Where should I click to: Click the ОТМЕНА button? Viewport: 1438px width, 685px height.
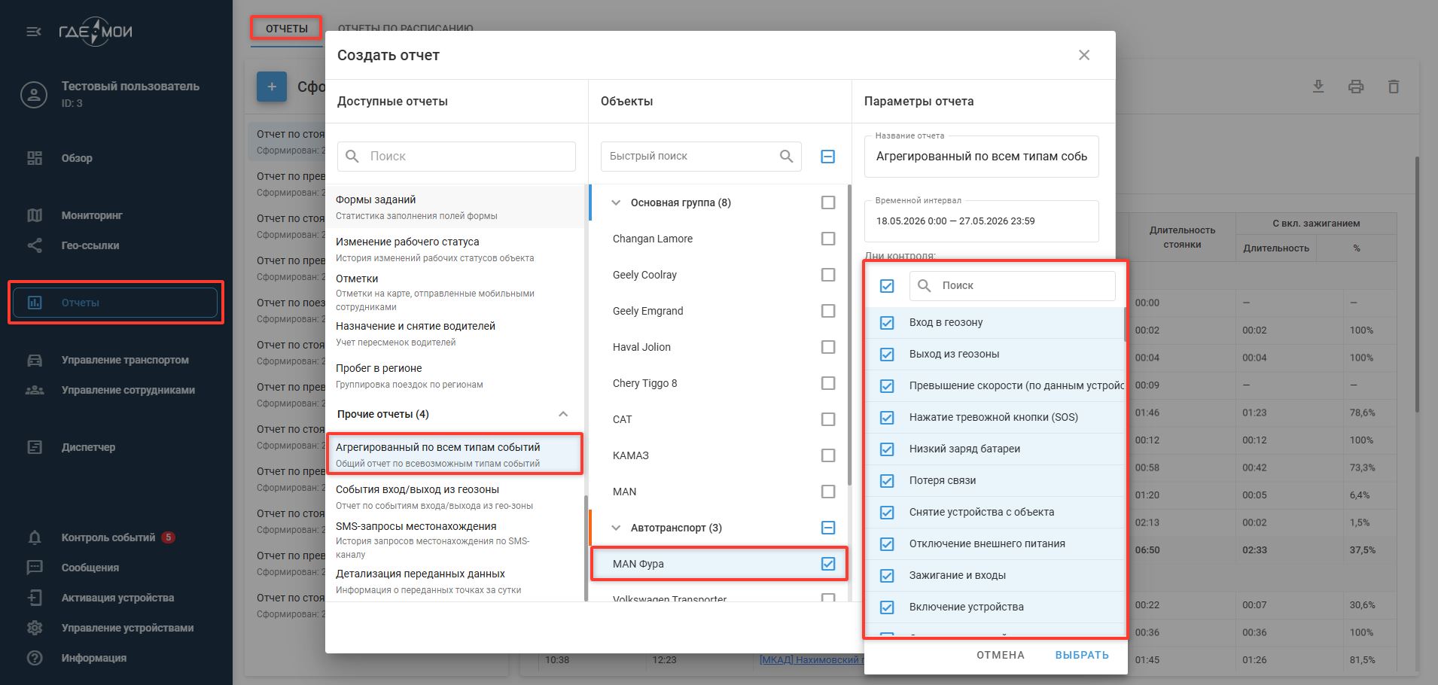click(x=1001, y=655)
